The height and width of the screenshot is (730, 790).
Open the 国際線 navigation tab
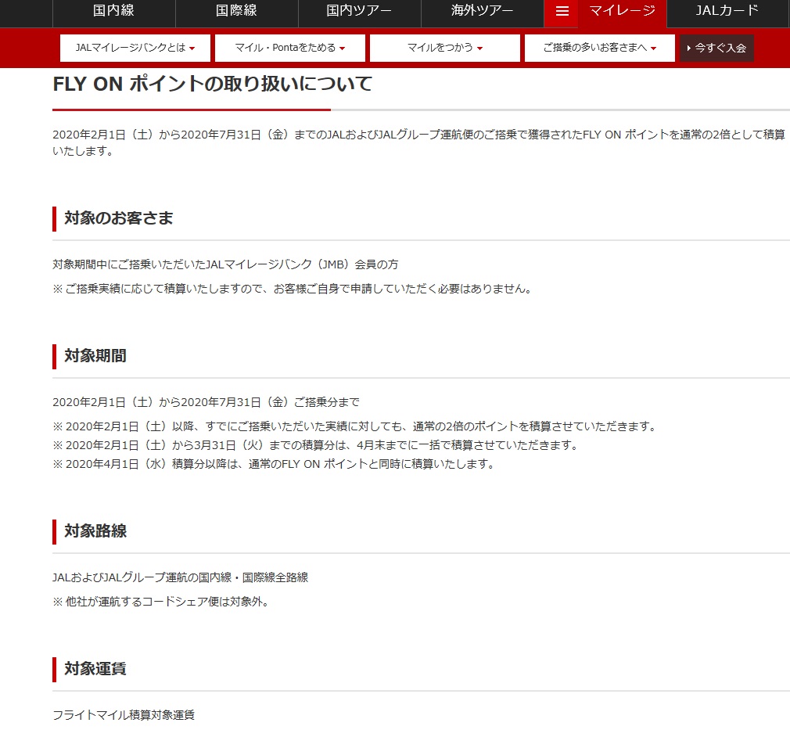[x=237, y=11]
